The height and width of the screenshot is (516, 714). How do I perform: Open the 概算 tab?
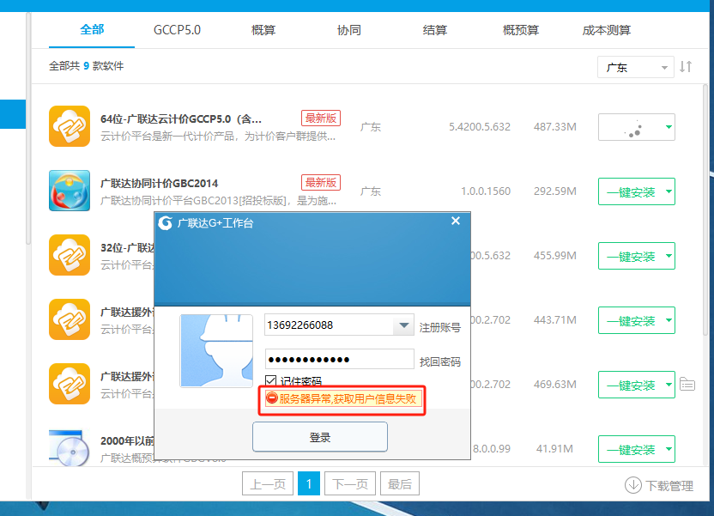tap(263, 30)
